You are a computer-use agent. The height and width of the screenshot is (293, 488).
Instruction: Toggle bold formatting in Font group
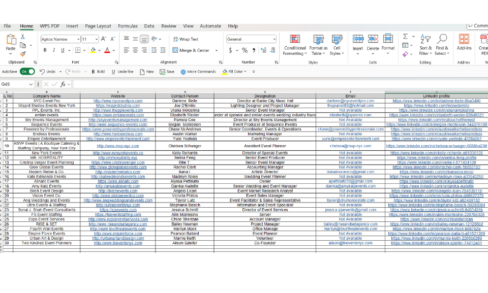tap(45, 50)
